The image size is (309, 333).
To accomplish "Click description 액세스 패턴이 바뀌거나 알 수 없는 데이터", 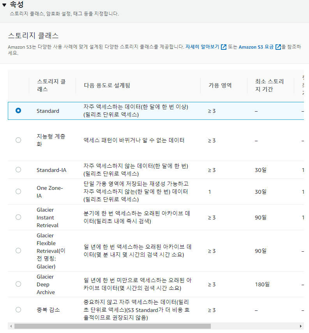I will pyautogui.click(x=134, y=140).
